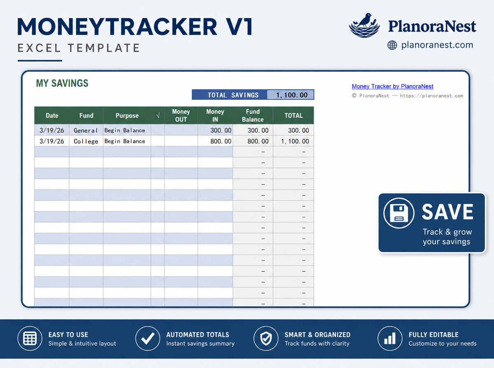Select Begin Balance in the College row
The width and height of the screenshot is (494, 368).
(x=127, y=141)
